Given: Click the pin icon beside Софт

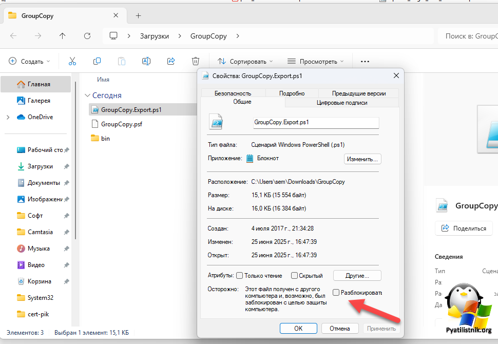Looking at the screenshot, I should tap(66, 216).
